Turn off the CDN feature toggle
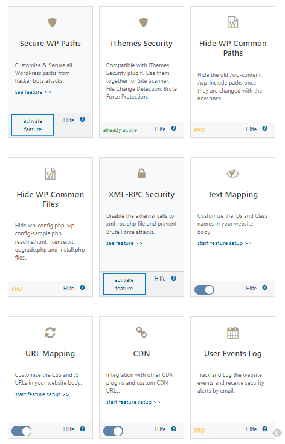The image size is (285, 444). click(x=113, y=431)
